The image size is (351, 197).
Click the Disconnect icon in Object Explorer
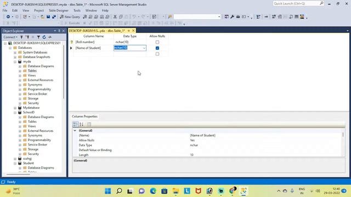27,37
